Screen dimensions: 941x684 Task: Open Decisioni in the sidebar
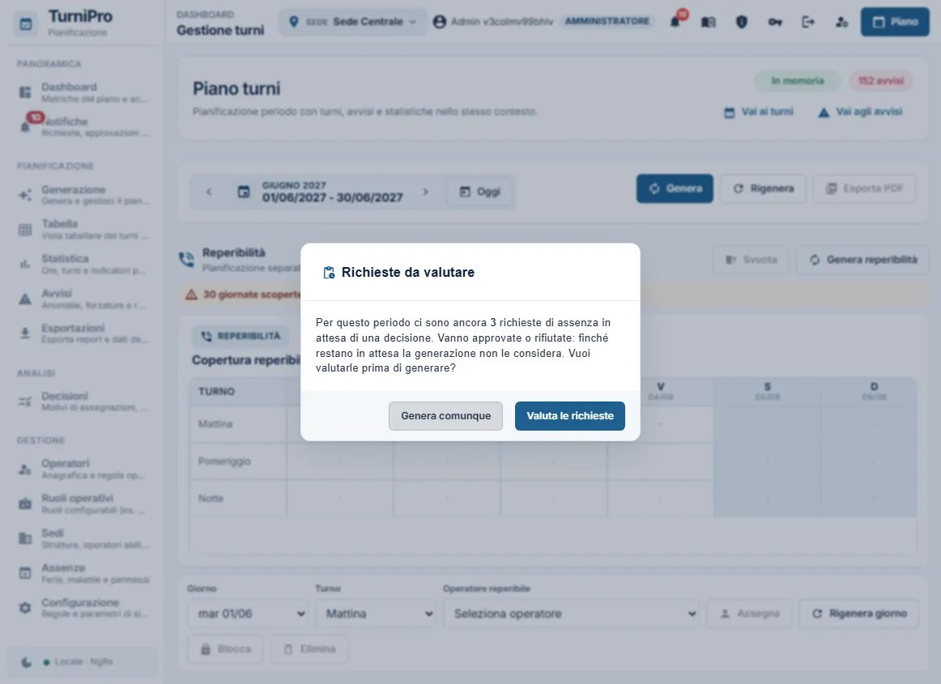[83, 401]
